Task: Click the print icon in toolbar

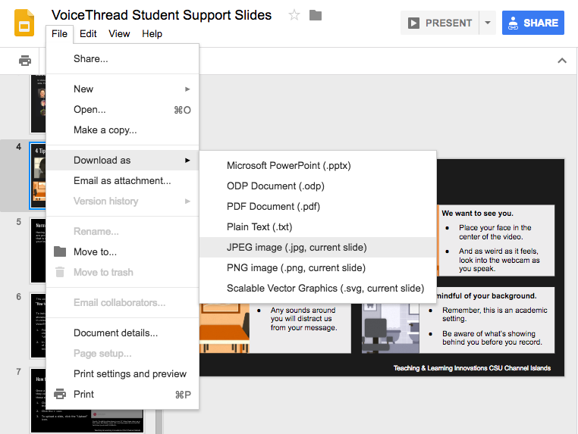Action: pyautogui.click(x=25, y=61)
